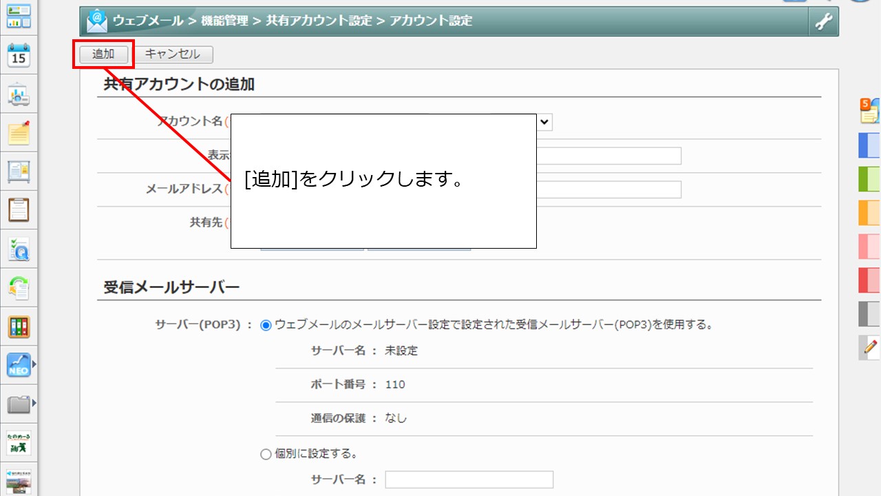The width and height of the screenshot is (881, 496).
Task: Click the pencil edit icon on right
Action: (x=871, y=347)
